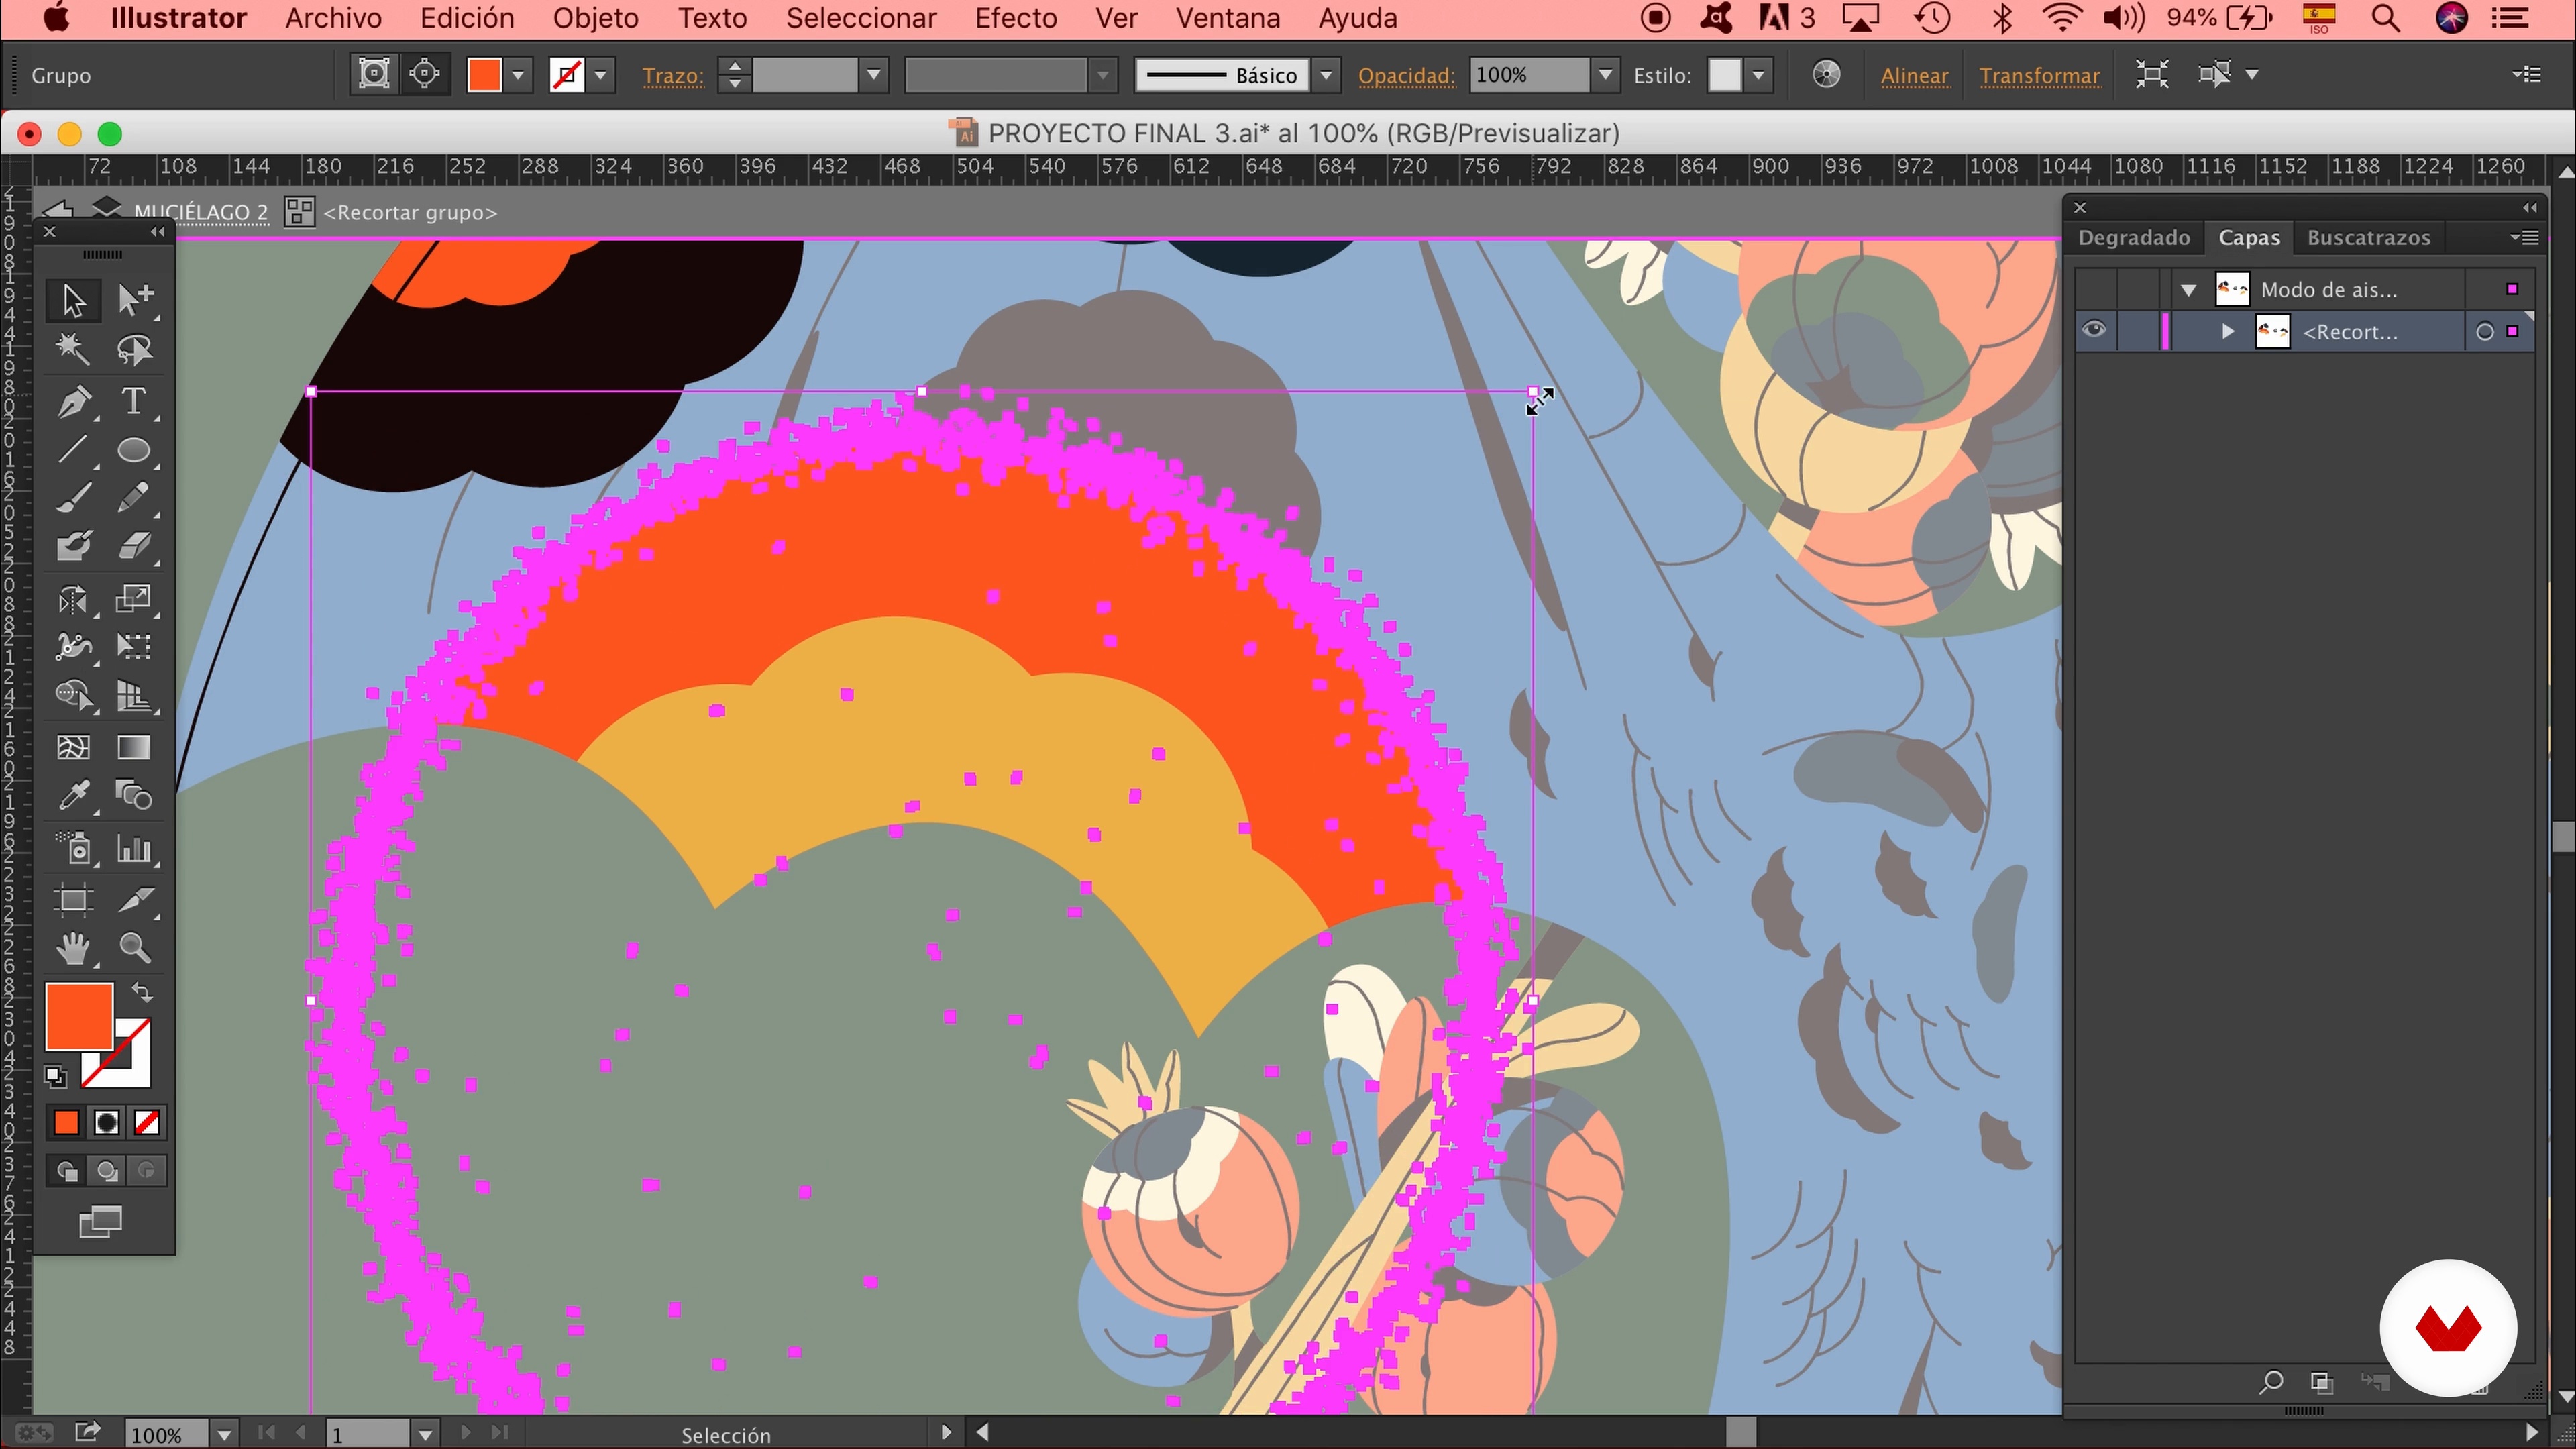Click the Recolor Artwork wheel icon

pos(1826,75)
